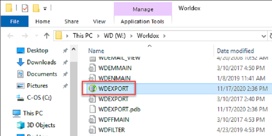Open the highlighted WDEXPORT application icon

[92, 88]
